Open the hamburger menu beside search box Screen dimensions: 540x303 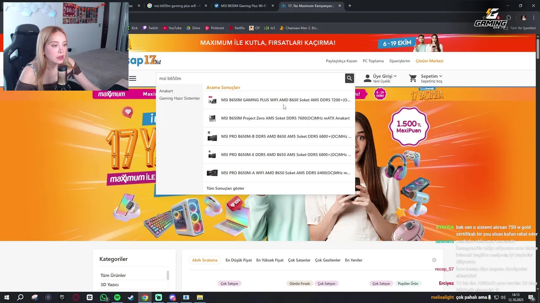click(x=132, y=78)
